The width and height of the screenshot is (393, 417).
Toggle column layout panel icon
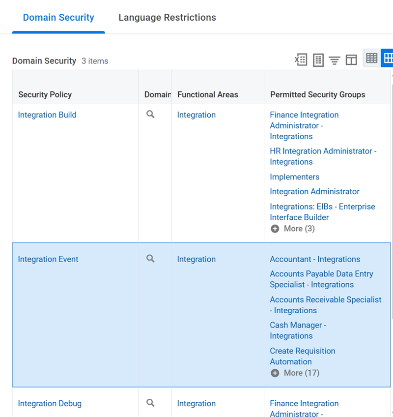(351, 60)
